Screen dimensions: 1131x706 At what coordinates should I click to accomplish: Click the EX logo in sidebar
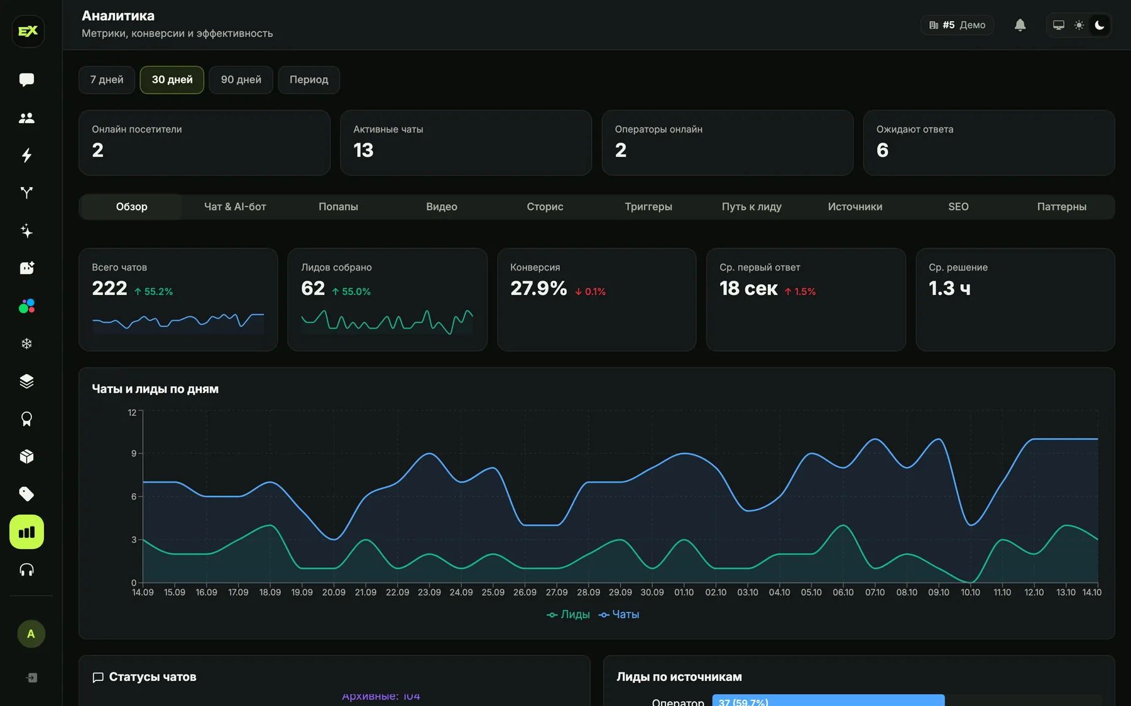coord(28,31)
